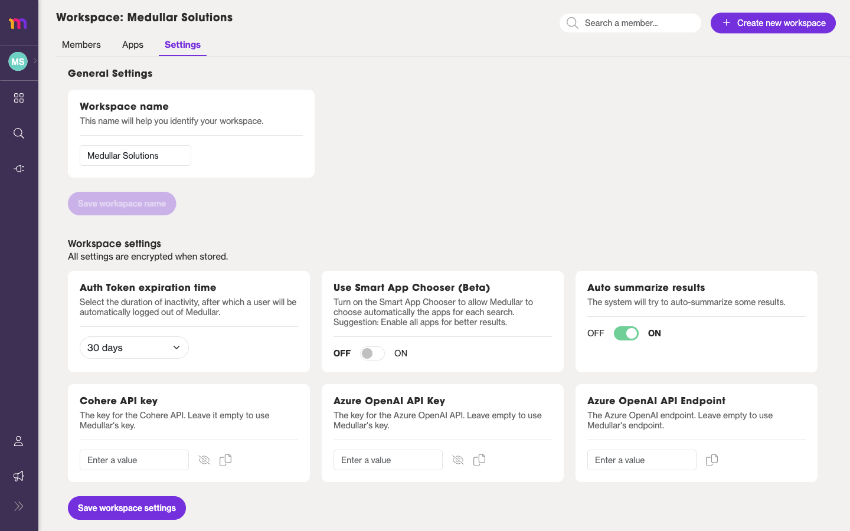Click the 'Workspace: Medullar Solutions' page title
Screen dimensions: 850x531
point(145,18)
